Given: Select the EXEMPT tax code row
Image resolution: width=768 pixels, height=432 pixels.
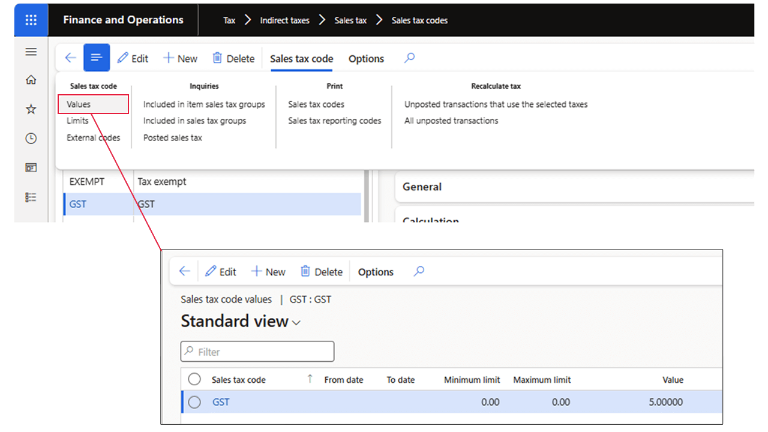Looking at the screenshot, I should coord(212,181).
